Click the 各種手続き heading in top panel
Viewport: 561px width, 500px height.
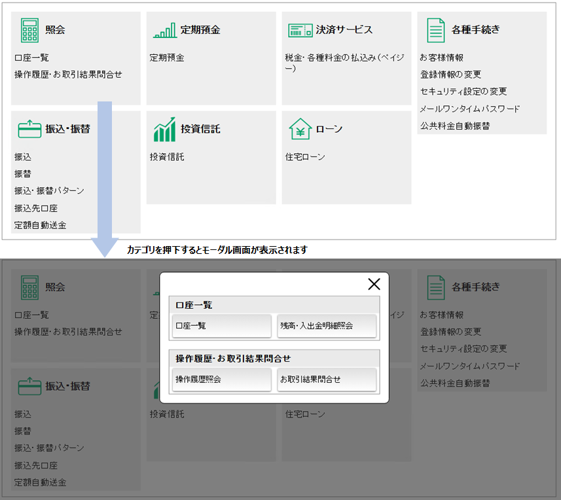(475, 29)
